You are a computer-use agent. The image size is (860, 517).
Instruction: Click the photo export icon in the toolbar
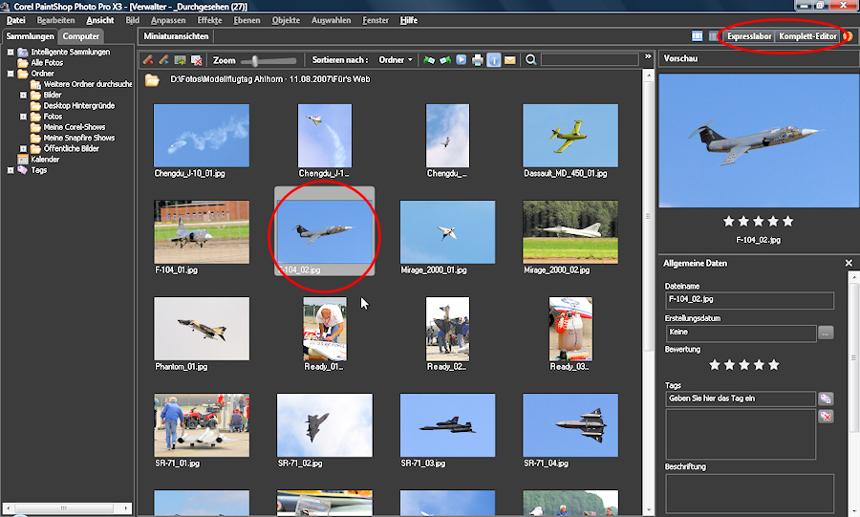tap(180, 60)
